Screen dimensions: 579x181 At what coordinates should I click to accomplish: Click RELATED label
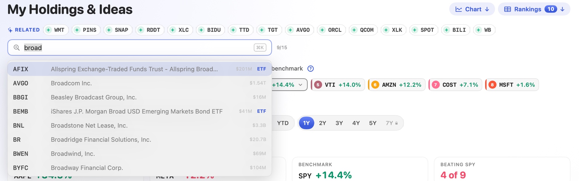[27, 30]
